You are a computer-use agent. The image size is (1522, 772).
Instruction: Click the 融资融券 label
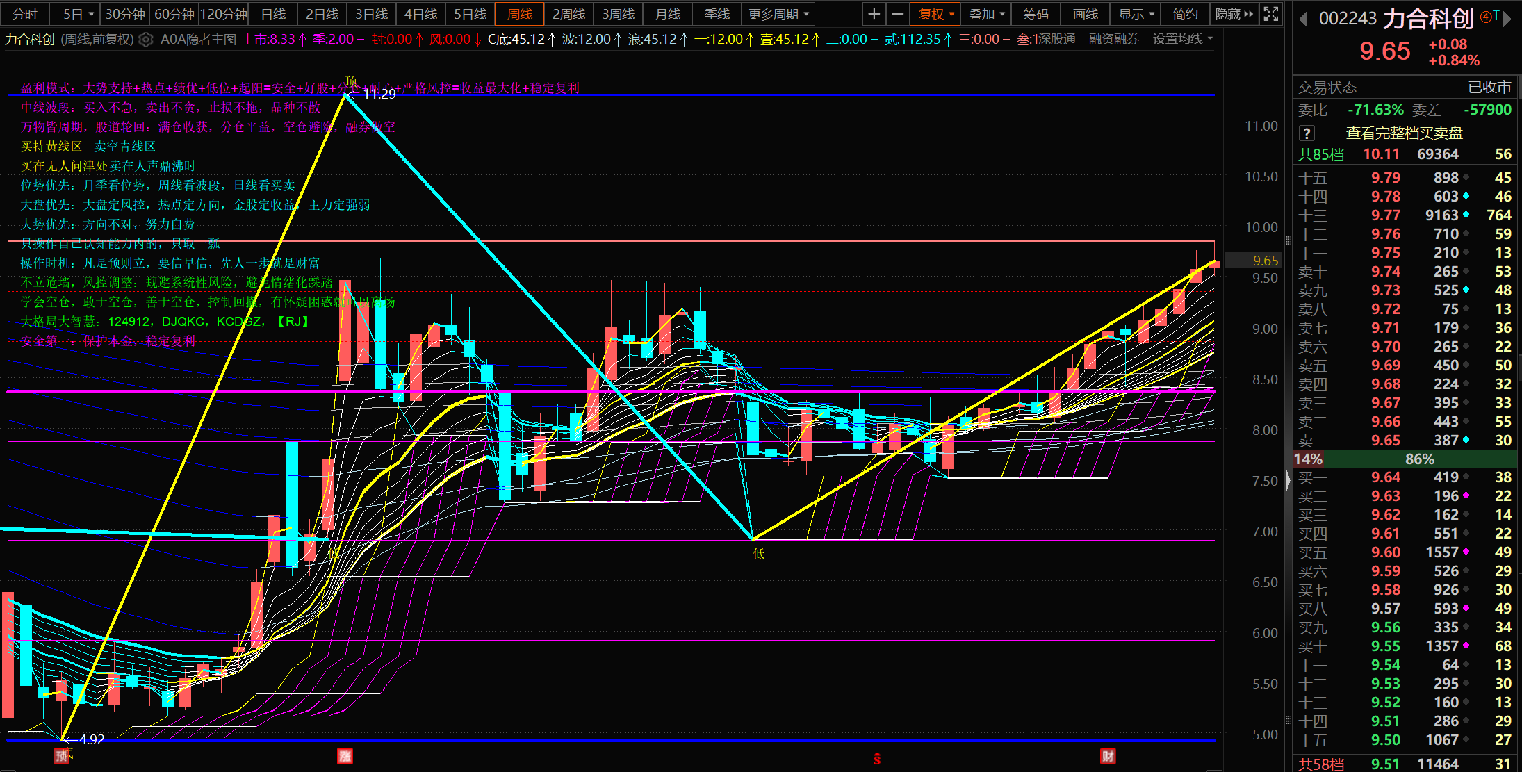click(1113, 39)
